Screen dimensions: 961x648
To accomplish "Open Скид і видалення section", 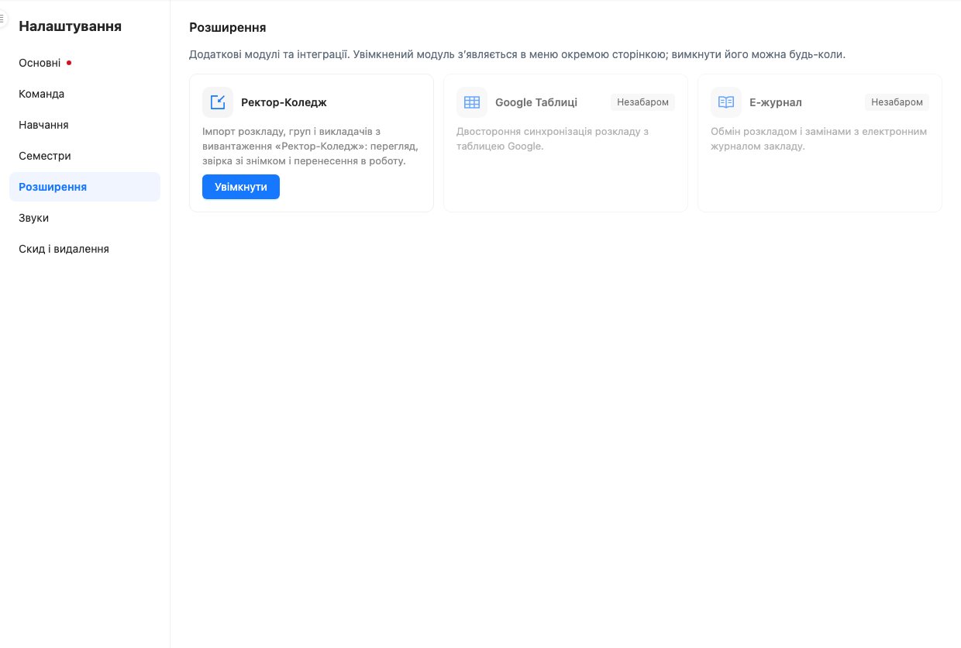I will [x=85, y=249].
